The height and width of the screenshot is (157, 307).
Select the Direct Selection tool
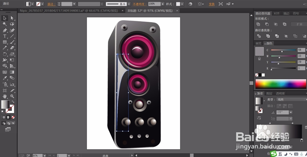pyautogui.click(x=12, y=18)
